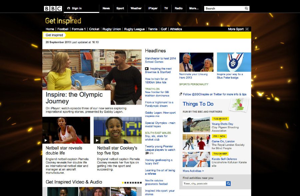300x196 pixels.
Task: Open Learning the art of being a referee
Action: click(x=160, y=172)
